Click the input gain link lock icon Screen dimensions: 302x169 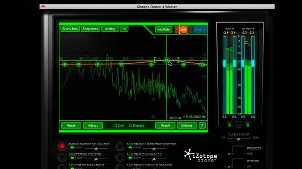(229, 125)
